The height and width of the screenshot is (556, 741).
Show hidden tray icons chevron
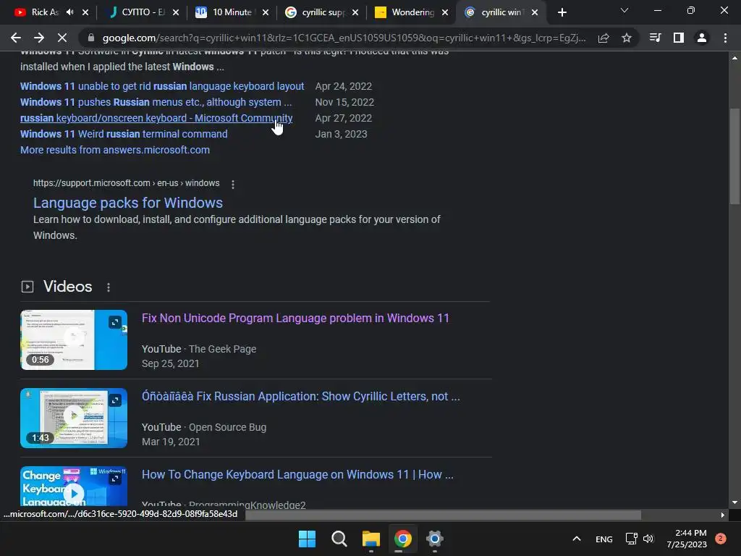(x=577, y=539)
